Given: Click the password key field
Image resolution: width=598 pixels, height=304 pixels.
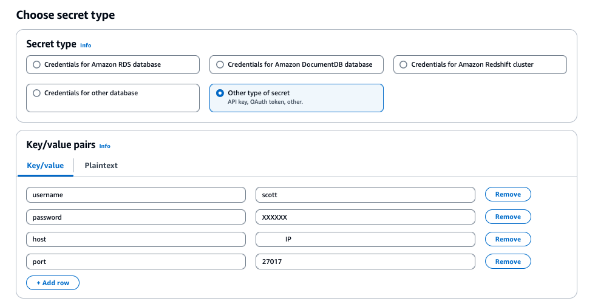Looking at the screenshot, I should pyautogui.click(x=135, y=217).
